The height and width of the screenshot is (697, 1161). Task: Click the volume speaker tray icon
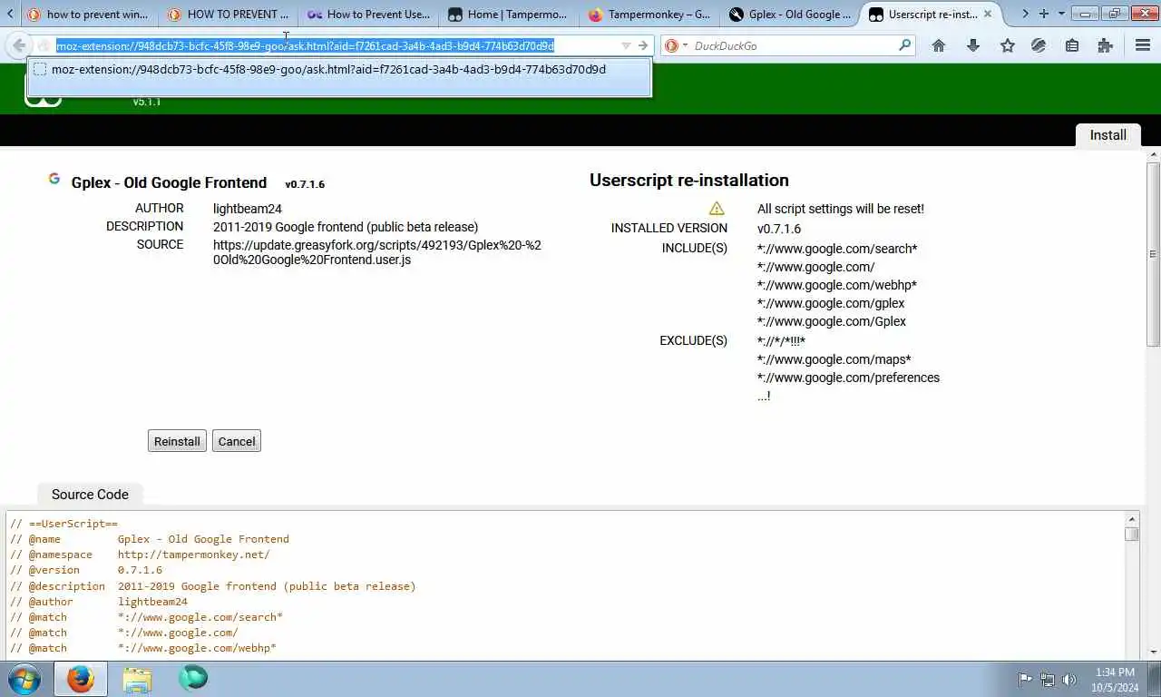pos(1069,680)
